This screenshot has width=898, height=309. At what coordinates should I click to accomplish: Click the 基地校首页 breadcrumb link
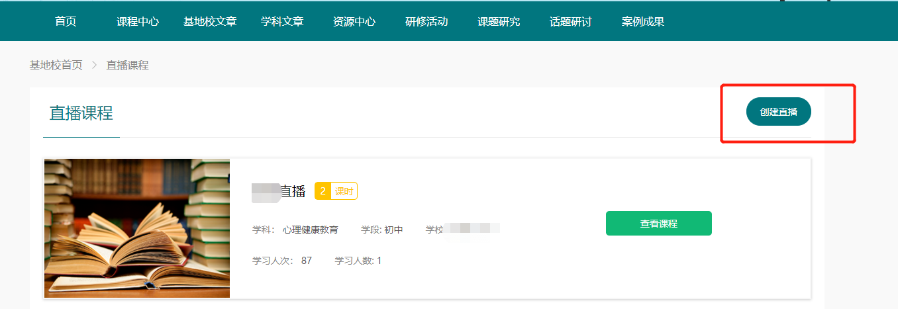pyautogui.click(x=56, y=65)
